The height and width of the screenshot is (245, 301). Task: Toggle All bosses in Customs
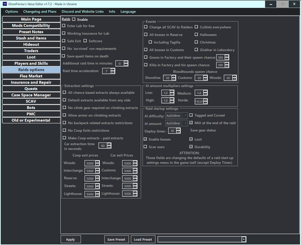pos(146,49)
